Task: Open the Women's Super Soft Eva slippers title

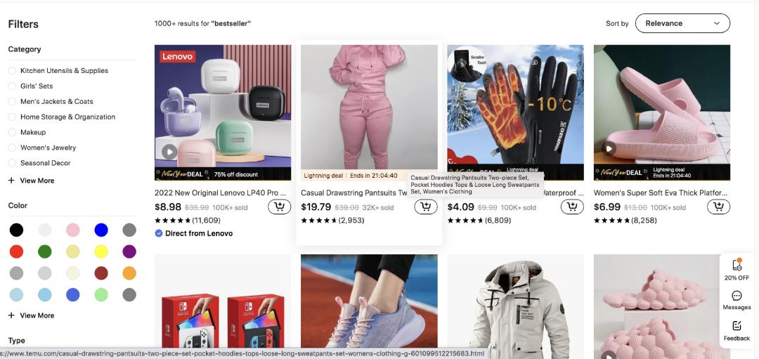Action: [x=661, y=192]
